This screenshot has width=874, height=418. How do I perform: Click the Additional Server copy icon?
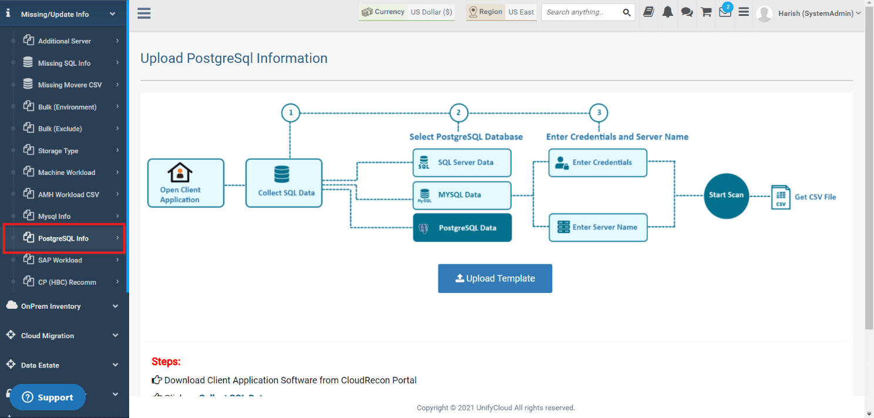28,40
